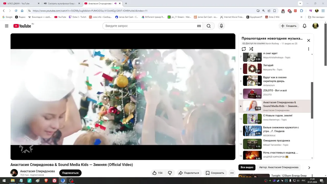This screenshot has width=327, height=184.
Task: Toggle playlist loop
Action: pyautogui.click(x=244, y=49)
